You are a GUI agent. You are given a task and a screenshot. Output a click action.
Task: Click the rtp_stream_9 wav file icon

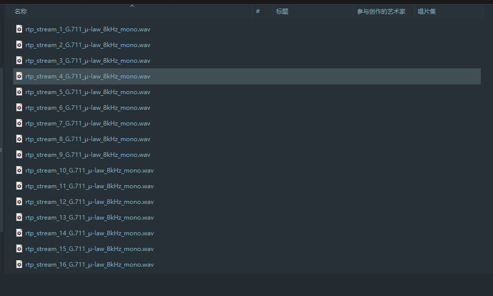click(x=19, y=155)
